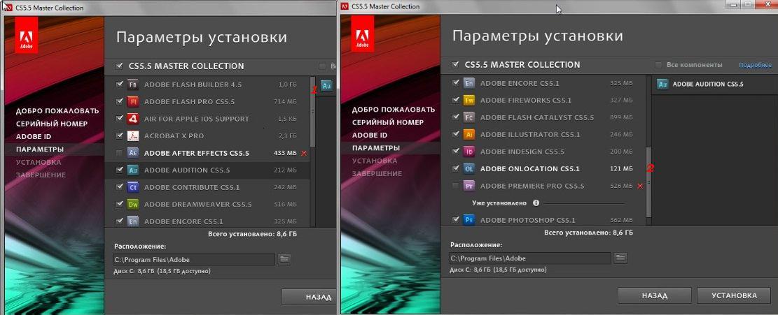Uncheck Adobe Flash Builder 4.5
The width and height of the screenshot is (778, 315).
[119, 85]
